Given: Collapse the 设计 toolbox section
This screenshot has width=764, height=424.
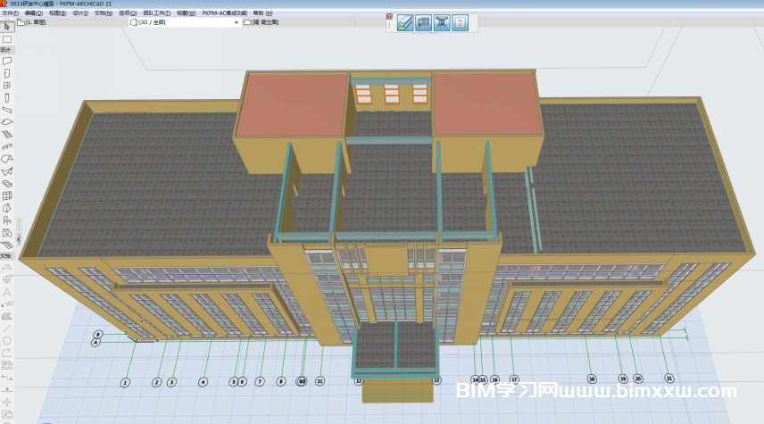Looking at the screenshot, I should pyautogui.click(x=5, y=50).
